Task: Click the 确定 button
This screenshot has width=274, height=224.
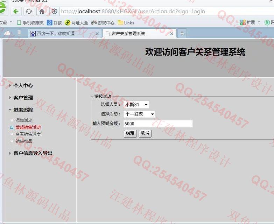Action: coord(130,133)
